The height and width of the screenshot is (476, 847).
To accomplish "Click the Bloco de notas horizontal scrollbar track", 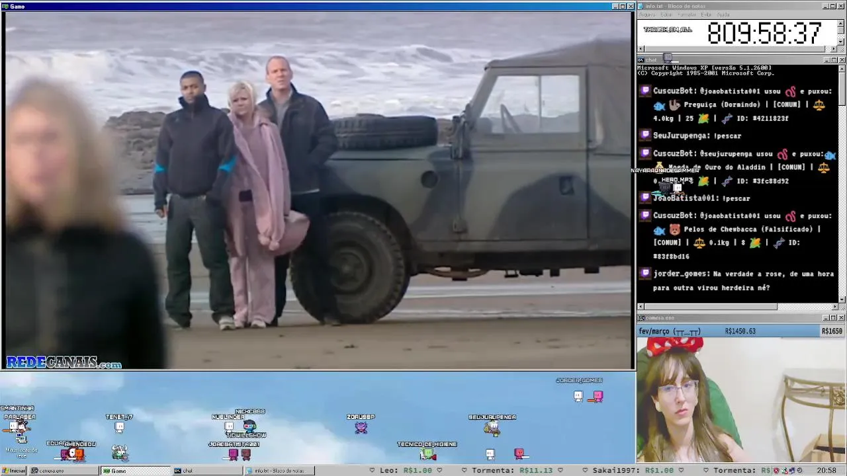I will (737, 49).
